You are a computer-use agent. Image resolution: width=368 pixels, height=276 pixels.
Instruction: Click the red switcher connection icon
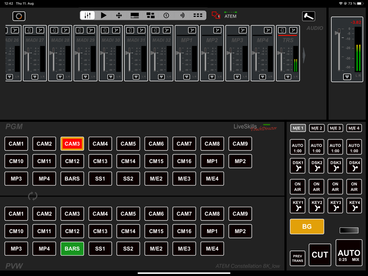click(216, 15)
